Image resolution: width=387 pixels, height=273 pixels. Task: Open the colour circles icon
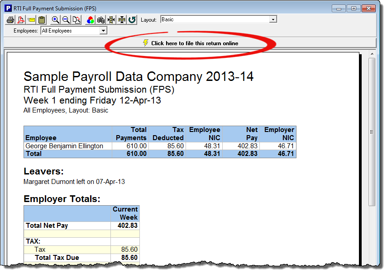91,20
